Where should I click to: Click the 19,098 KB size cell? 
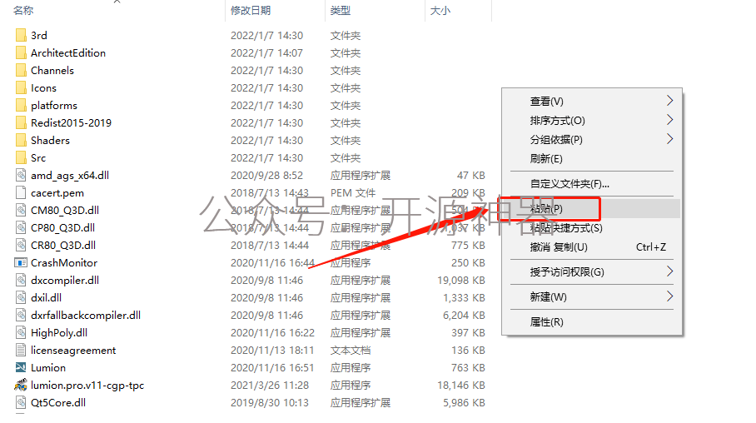tap(461, 281)
